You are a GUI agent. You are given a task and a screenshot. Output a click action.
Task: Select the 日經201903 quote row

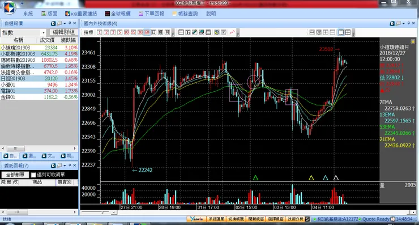(x=39, y=79)
